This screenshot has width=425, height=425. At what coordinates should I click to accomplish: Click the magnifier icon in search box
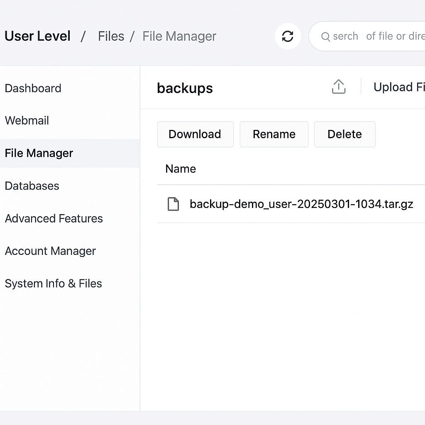pos(326,37)
